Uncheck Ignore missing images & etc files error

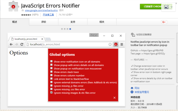pyautogui.click(x=51, y=93)
